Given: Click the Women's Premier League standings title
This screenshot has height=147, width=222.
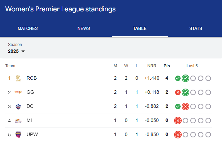Looking at the screenshot, I should (x=60, y=9).
